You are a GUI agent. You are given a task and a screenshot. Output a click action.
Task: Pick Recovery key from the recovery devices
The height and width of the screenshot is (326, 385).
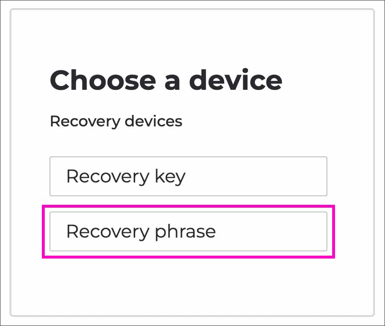pyautogui.click(x=188, y=176)
